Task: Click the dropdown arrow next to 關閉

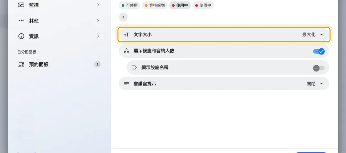Action: [x=321, y=84]
